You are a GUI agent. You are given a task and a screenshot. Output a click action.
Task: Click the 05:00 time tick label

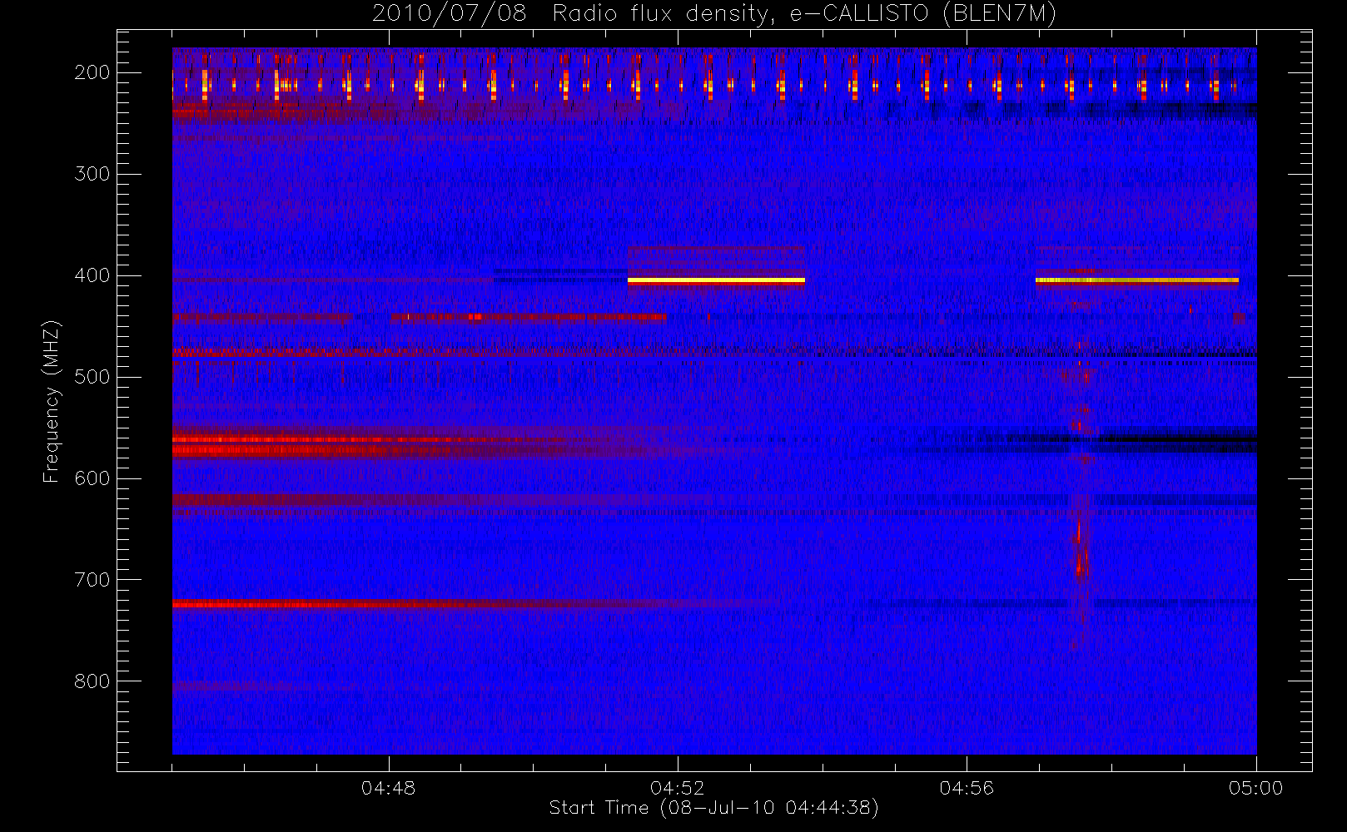tap(1255, 788)
